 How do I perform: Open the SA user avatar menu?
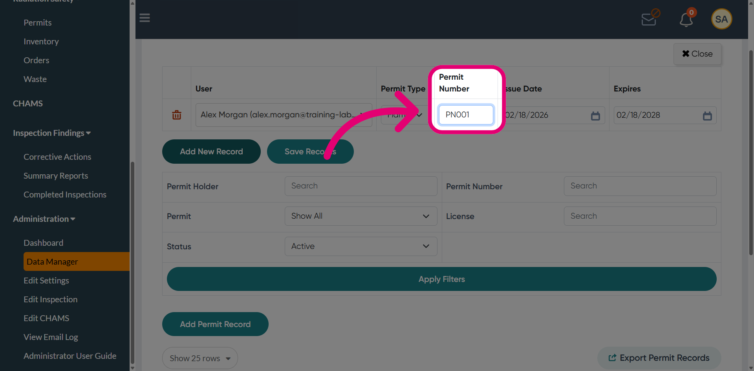(721, 19)
